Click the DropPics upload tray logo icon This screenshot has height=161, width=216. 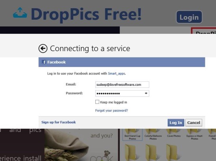[20, 13]
